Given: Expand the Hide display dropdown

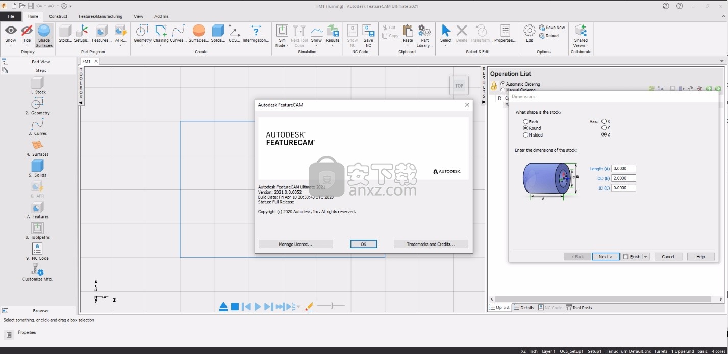Looking at the screenshot, I should pyautogui.click(x=27, y=45).
